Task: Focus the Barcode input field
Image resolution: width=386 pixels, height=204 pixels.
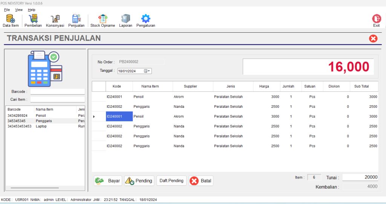Action: 57,92
